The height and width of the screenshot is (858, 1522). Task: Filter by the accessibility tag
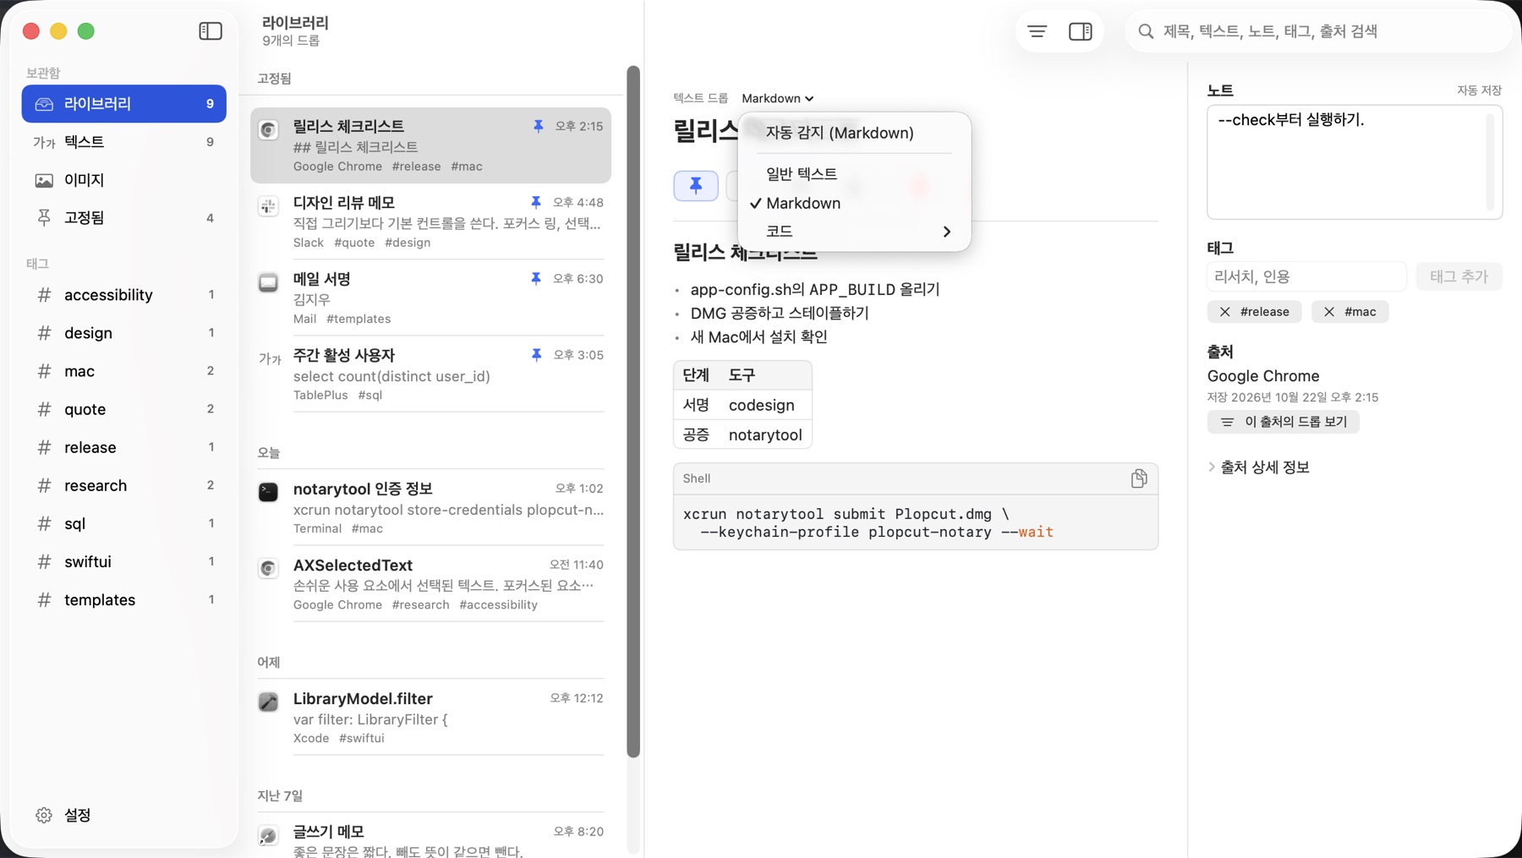click(x=124, y=295)
